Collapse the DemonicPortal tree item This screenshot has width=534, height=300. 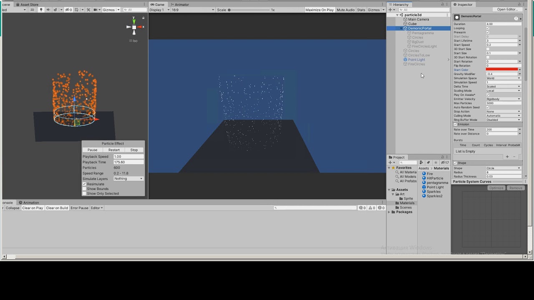tap(402, 28)
